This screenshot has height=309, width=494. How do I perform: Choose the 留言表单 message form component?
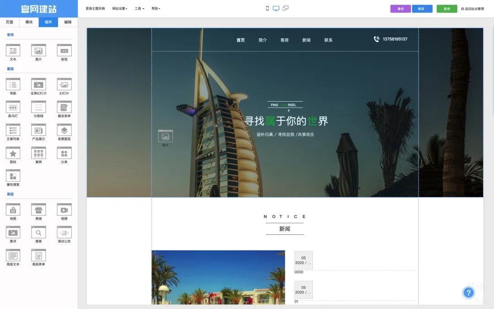(x=64, y=107)
